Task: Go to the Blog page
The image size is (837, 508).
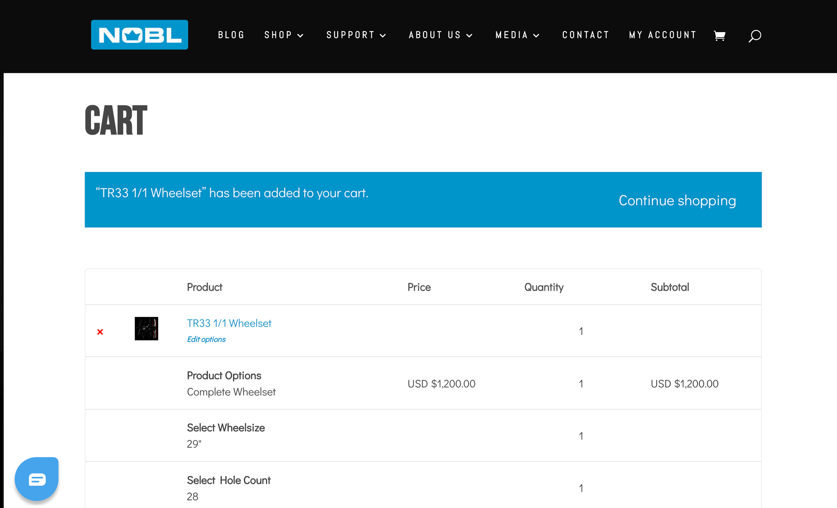Action: (x=231, y=35)
